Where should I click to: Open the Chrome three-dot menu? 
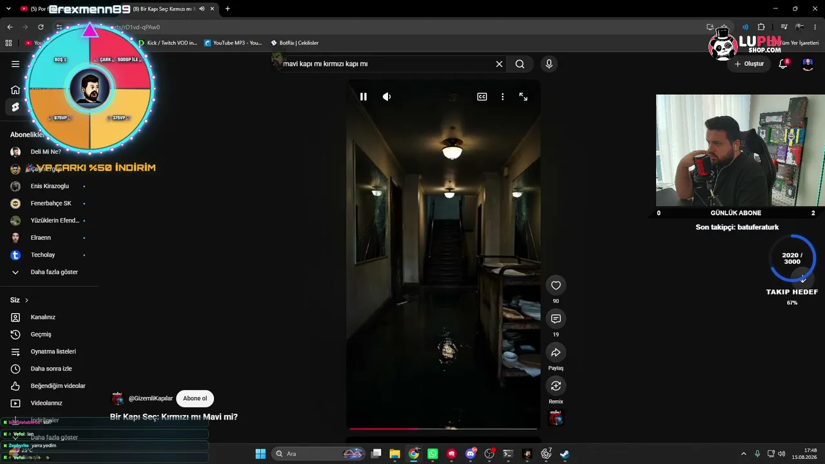(x=817, y=27)
